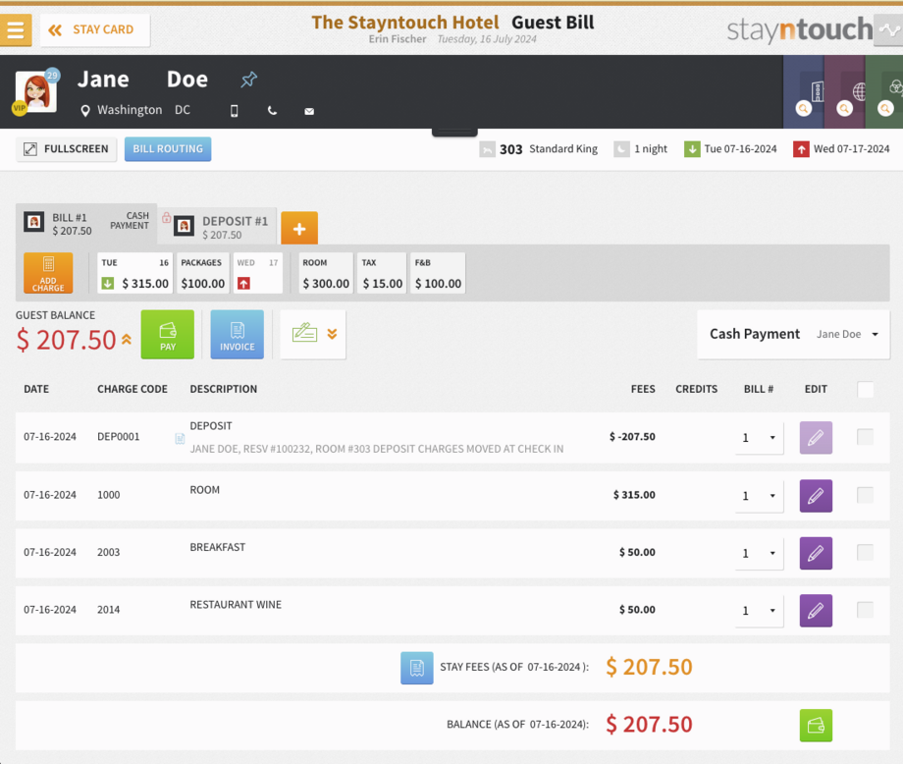This screenshot has height=764, width=903.
Task: Select the Tax $15.00 tile
Action: click(x=383, y=273)
